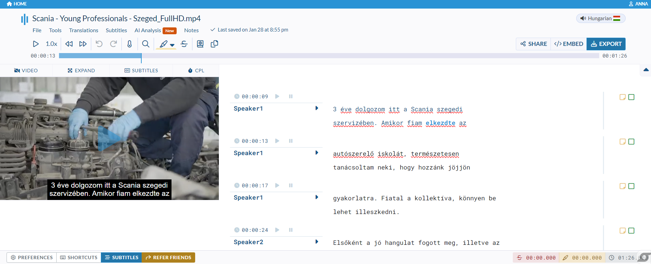This screenshot has width=651, height=264.
Task: Click on the video progress timeline bar
Action: (x=329, y=56)
